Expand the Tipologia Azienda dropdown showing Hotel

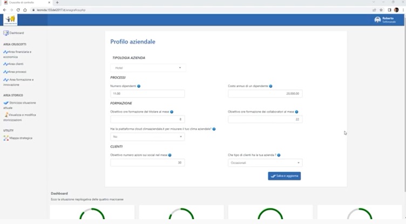tap(148, 68)
